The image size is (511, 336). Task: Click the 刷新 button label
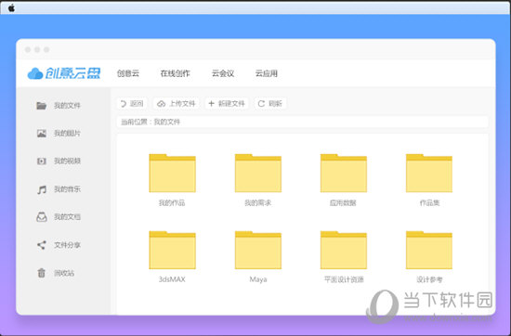point(275,104)
